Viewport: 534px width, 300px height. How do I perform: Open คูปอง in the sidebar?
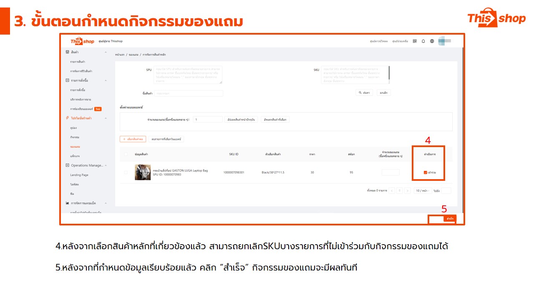[x=73, y=128]
